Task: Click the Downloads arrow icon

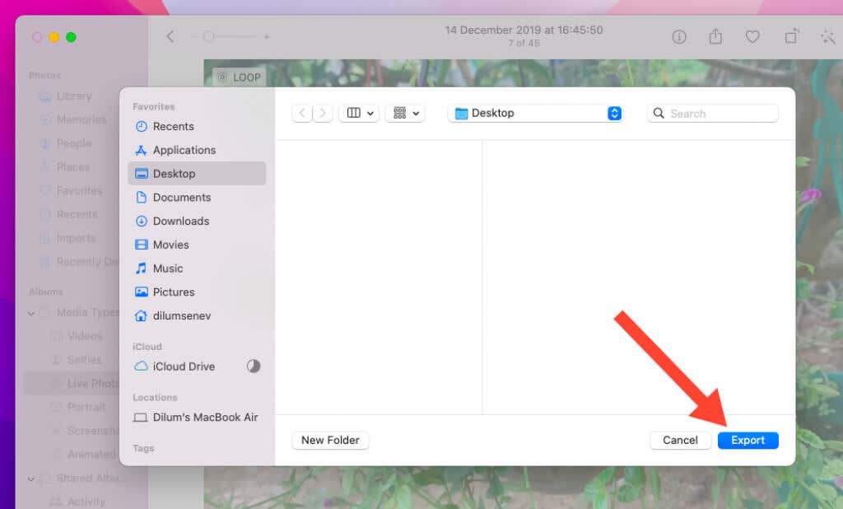Action: click(x=141, y=221)
